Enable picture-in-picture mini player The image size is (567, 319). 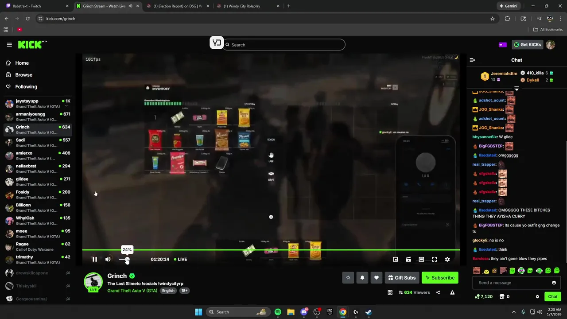click(x=395, y=259)
